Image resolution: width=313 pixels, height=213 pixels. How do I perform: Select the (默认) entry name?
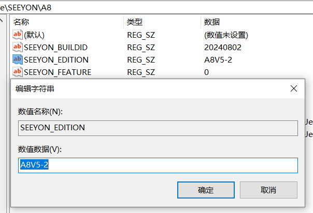pos(34,35)
